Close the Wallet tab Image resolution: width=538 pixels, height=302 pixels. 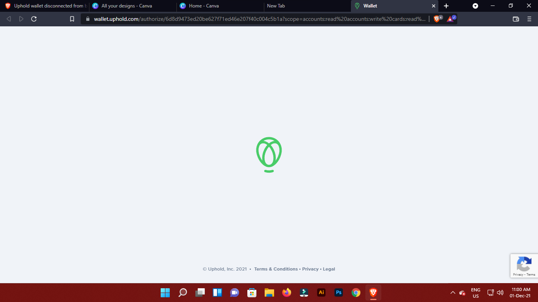coord(434,6)
